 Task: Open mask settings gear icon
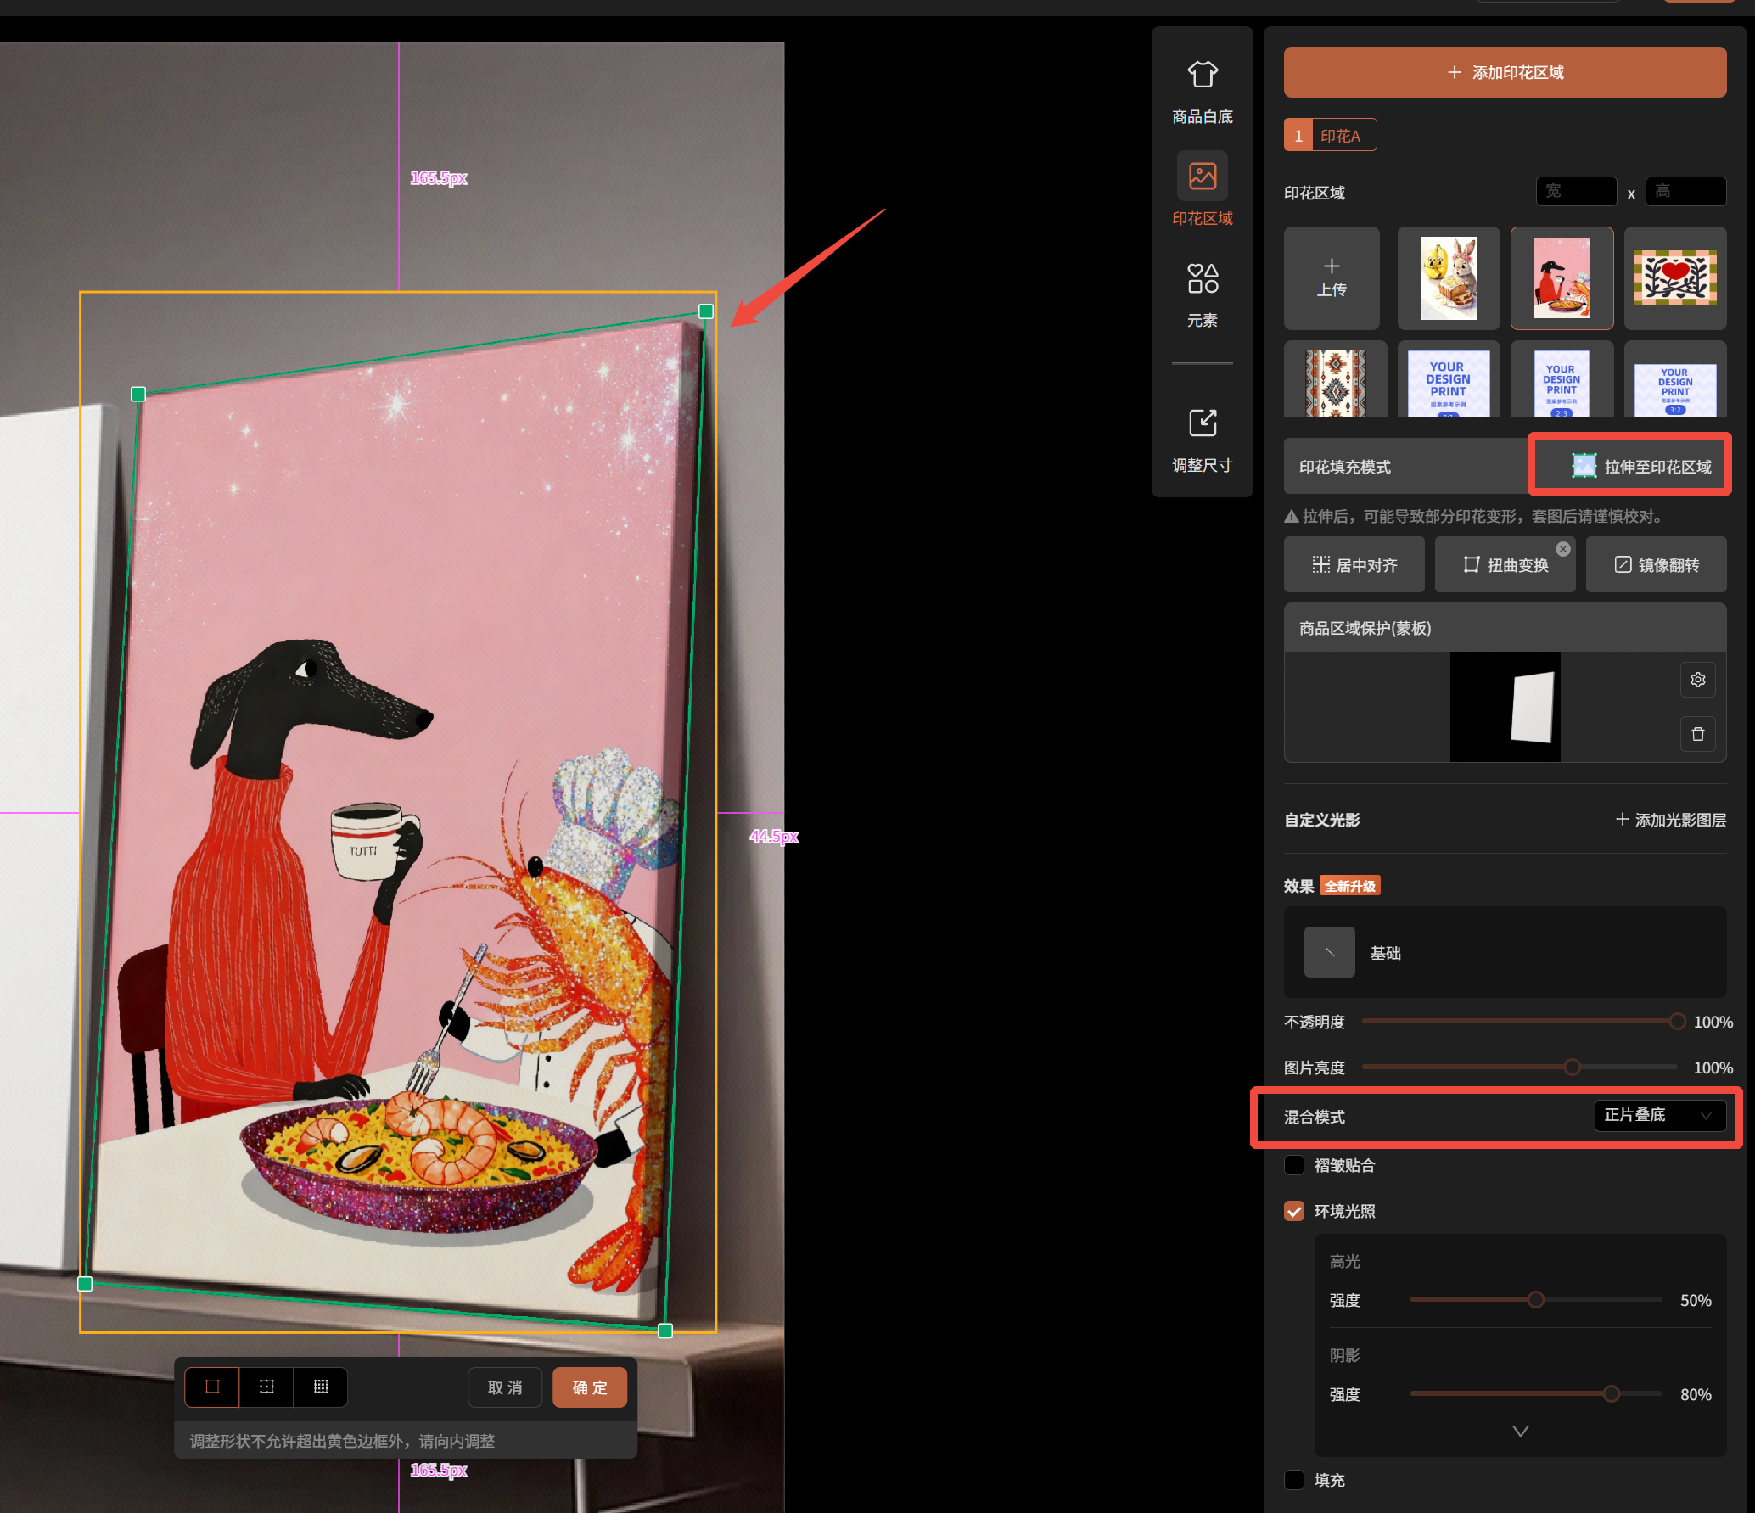point(1697,680)
